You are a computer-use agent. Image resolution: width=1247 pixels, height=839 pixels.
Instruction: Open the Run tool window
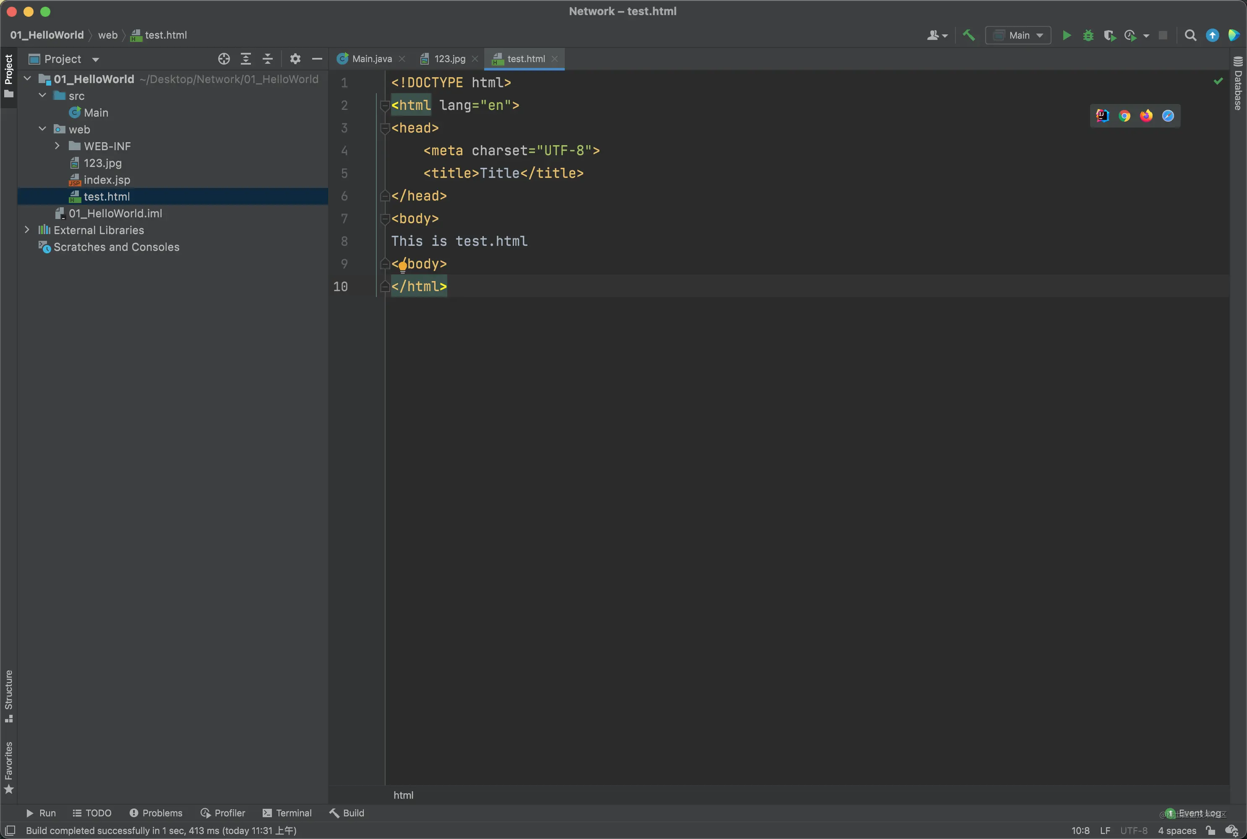pyautogui.click(x=41, y=813)
